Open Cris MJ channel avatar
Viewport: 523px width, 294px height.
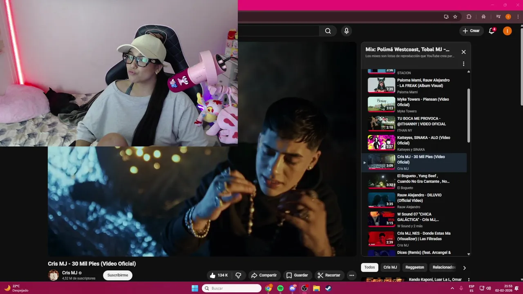[x=54, y=275]
